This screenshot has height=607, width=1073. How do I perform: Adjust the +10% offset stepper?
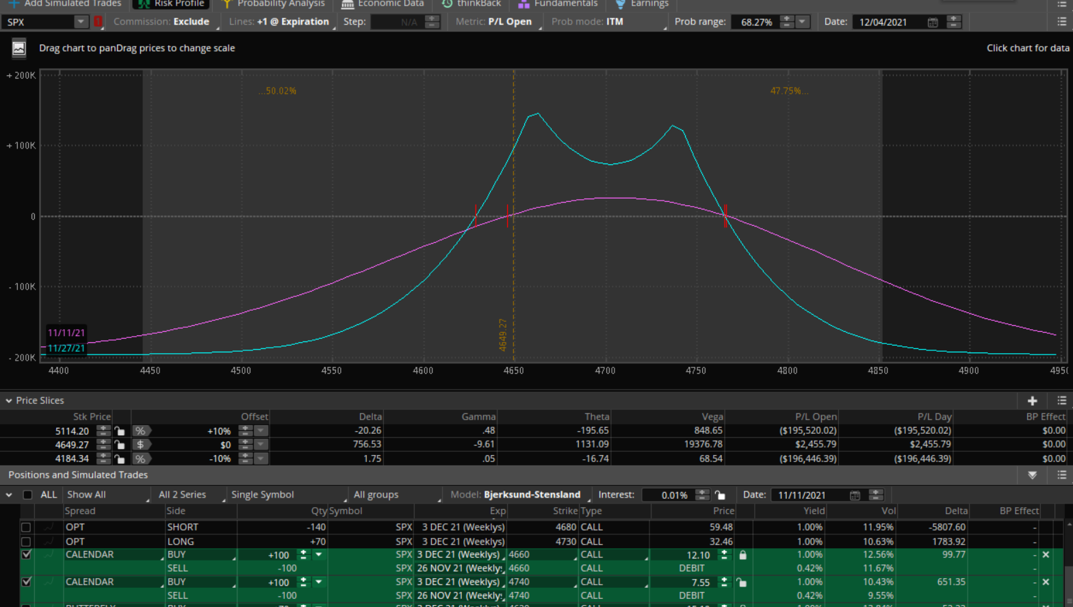(x=245, y=431)
